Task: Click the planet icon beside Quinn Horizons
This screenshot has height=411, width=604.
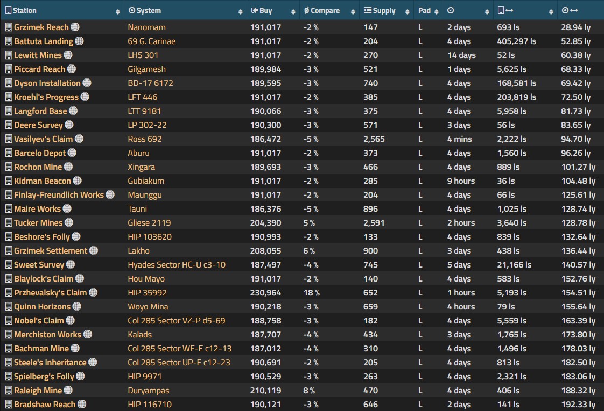Action: [77, 306]
